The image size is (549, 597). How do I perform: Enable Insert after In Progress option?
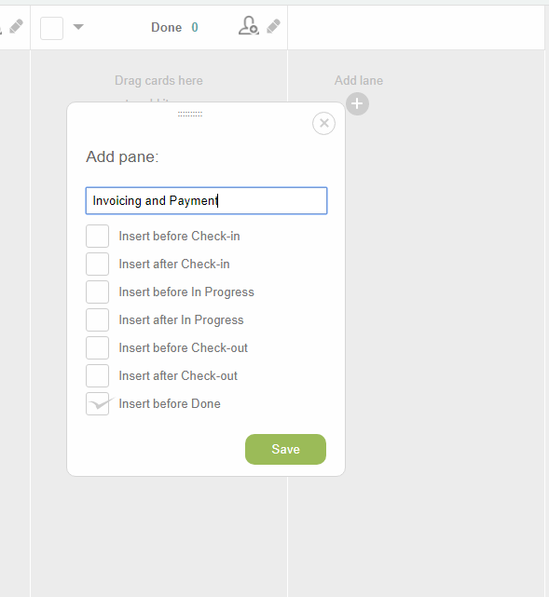[x=97, y=319]
